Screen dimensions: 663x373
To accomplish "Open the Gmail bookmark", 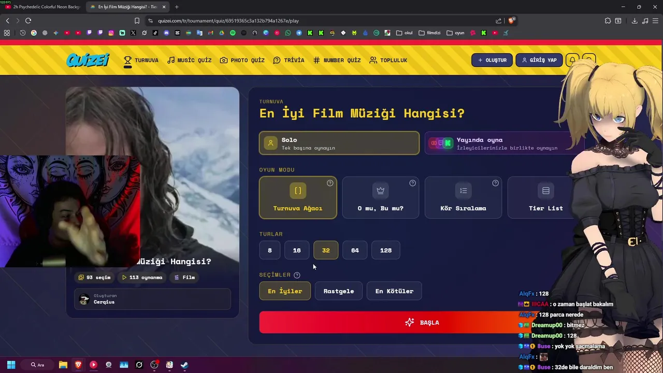I will click(x=210, y=33).
